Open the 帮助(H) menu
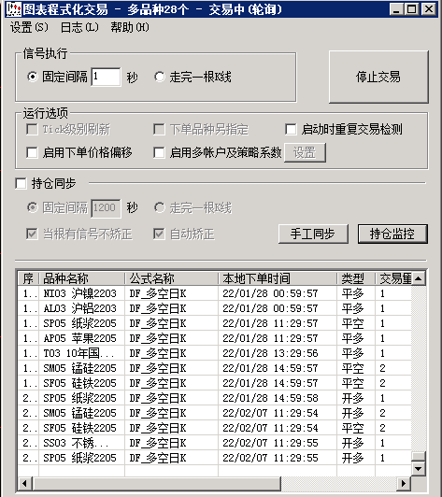 [130, 27]
